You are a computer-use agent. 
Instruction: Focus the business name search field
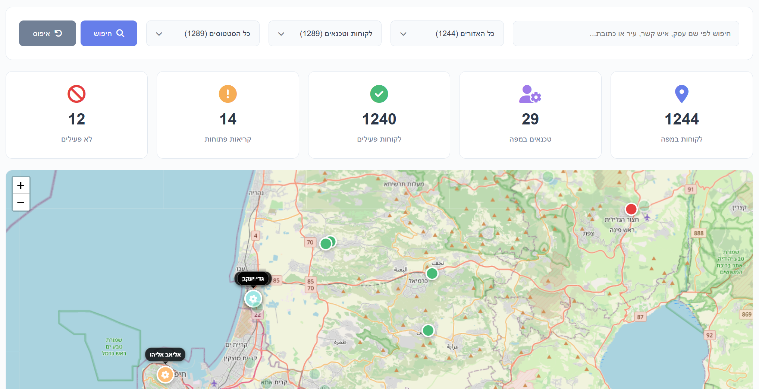pos(625,34)
